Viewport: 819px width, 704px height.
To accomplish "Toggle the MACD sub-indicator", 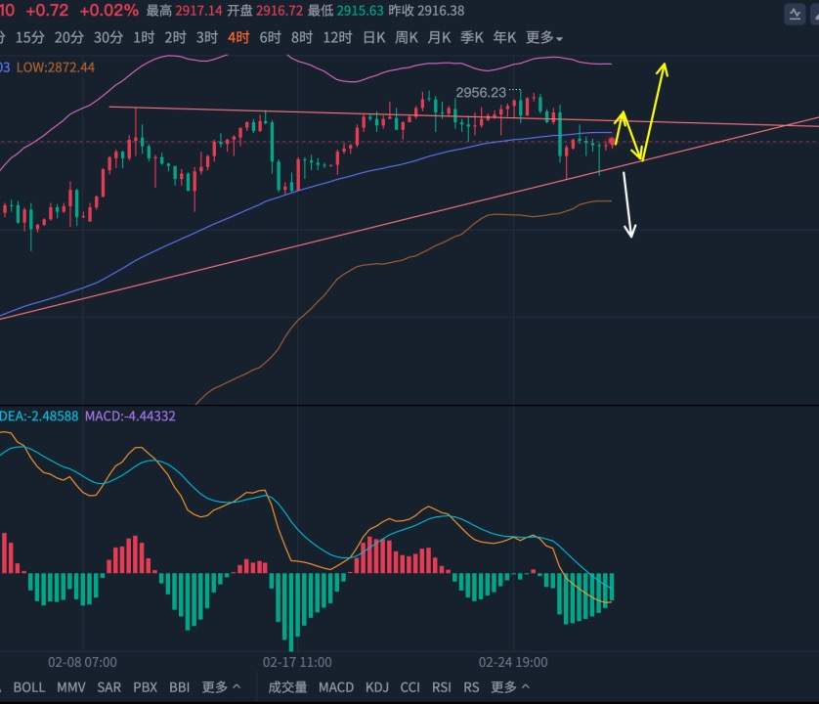I will point(336,687).
